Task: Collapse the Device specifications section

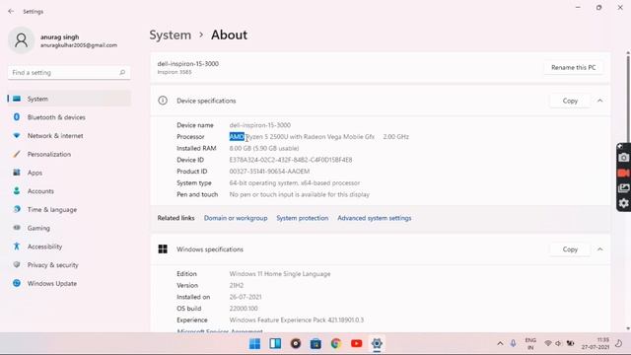Action: (600, 101)
